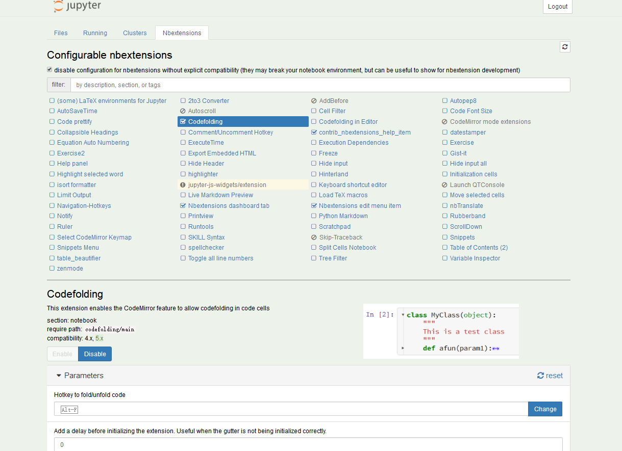Click the warning icon beside jupyter-js-widgets/extension
Screen dimensions: 622x451
[183, 185]
